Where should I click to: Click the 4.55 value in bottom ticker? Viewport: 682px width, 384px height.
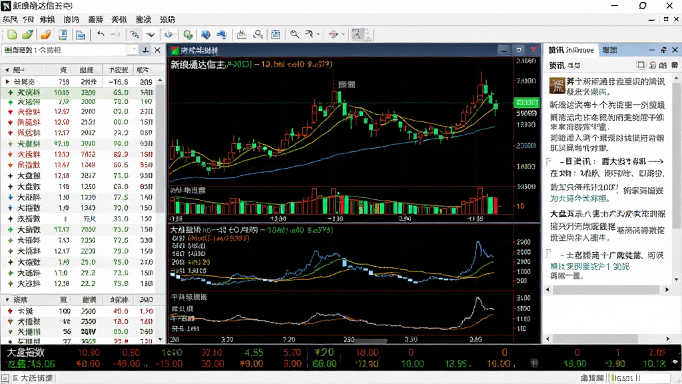click(254, 352)
